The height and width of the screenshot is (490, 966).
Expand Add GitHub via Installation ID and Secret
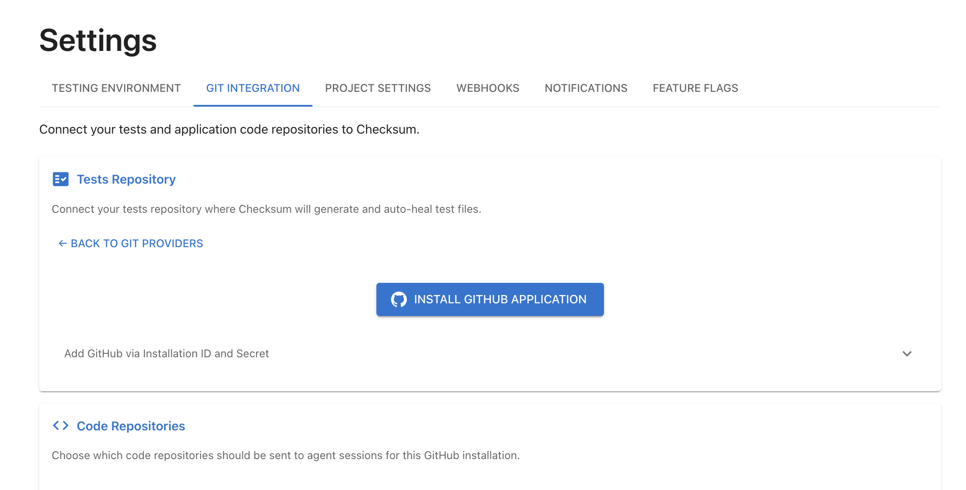click(167, 353)
